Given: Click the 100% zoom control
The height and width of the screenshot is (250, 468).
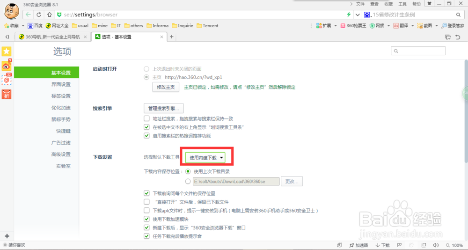Looking at the screenshot, I should 454,245.
